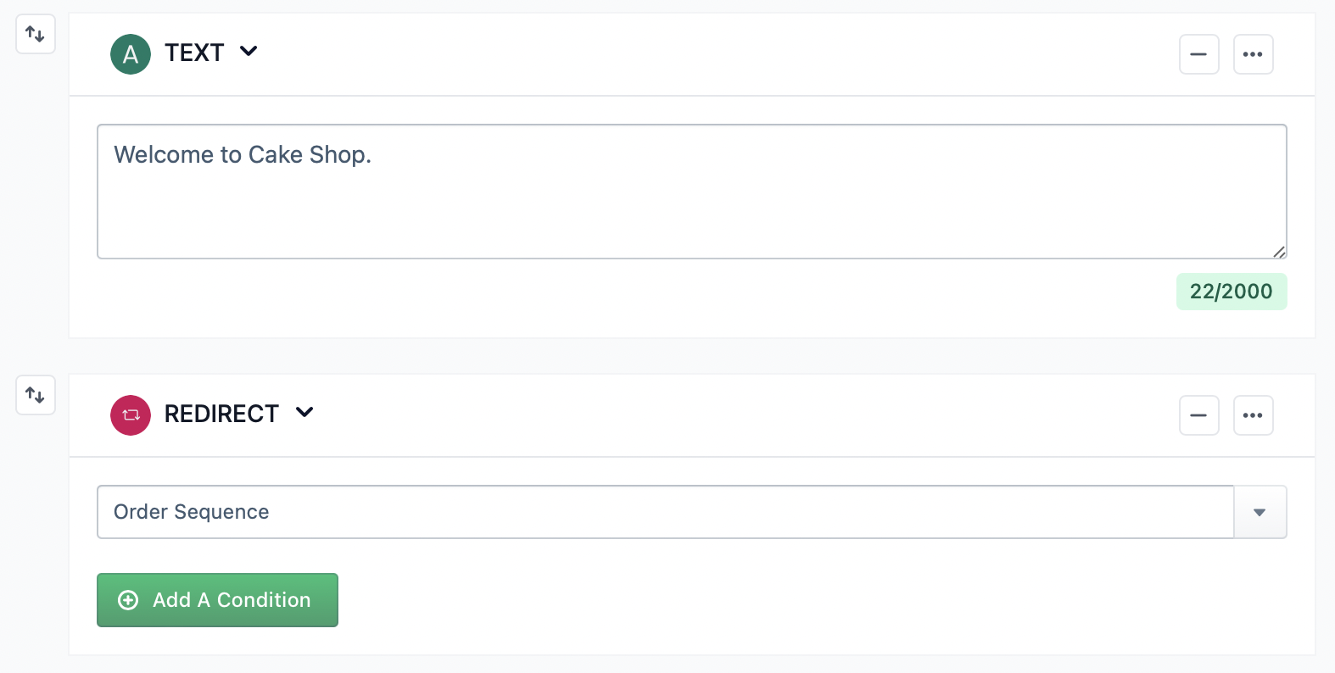Open the TEXT block more options menu

1253,54
